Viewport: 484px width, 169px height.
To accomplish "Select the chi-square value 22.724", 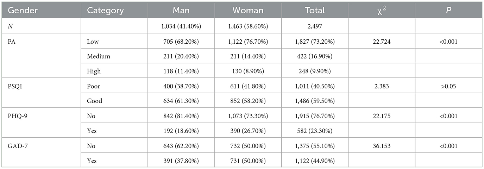I will click(x=381, y=42).
